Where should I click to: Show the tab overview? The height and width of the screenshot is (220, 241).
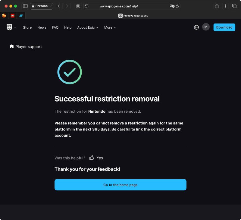tap(234, 6)
